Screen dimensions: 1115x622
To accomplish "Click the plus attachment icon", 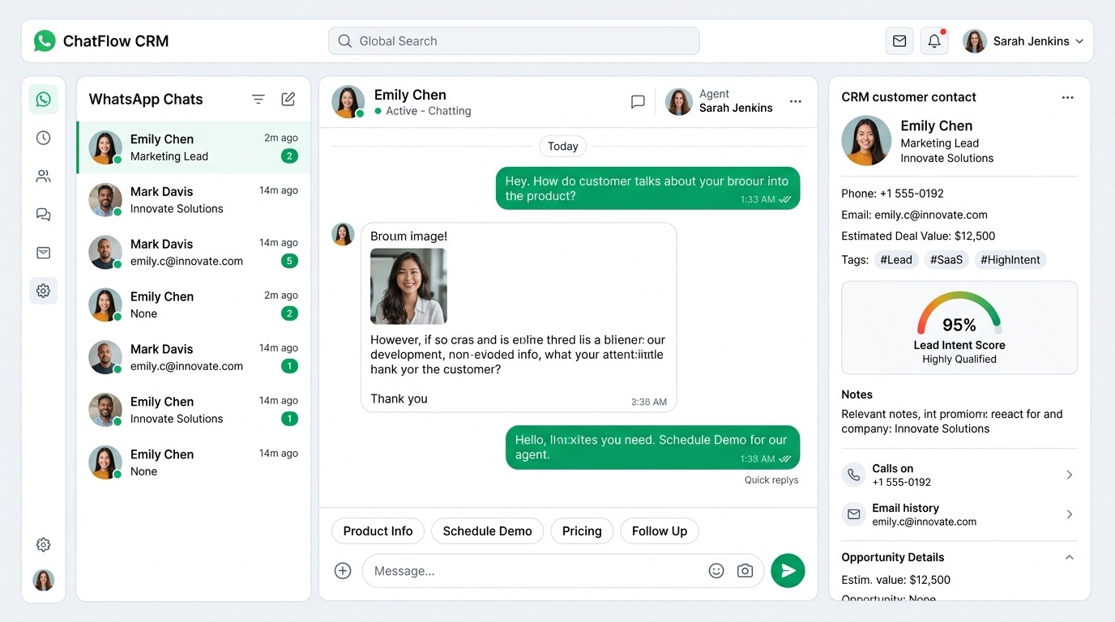I will pyautogui.click(x=343, y=571).
